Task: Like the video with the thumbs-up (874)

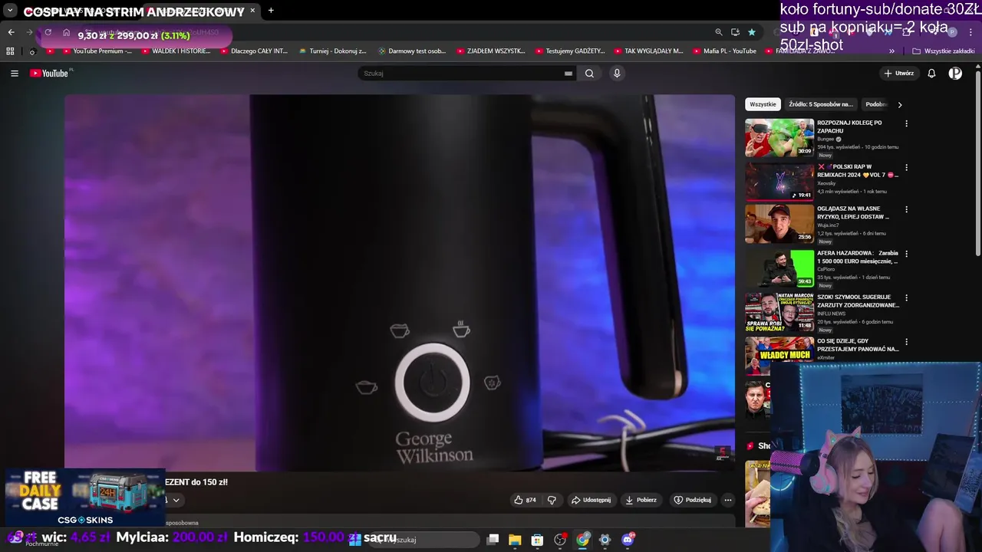Action: pos(526,500)
